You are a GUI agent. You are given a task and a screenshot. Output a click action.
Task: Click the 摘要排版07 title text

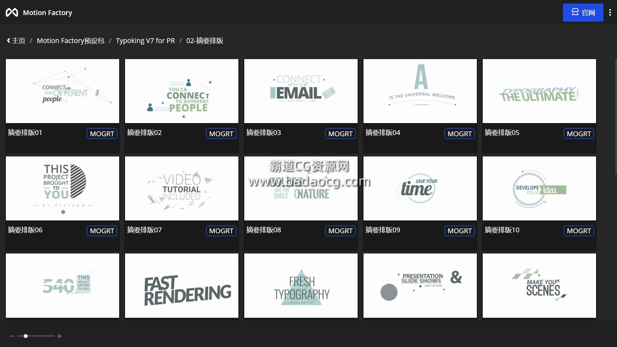pos(144,230)
